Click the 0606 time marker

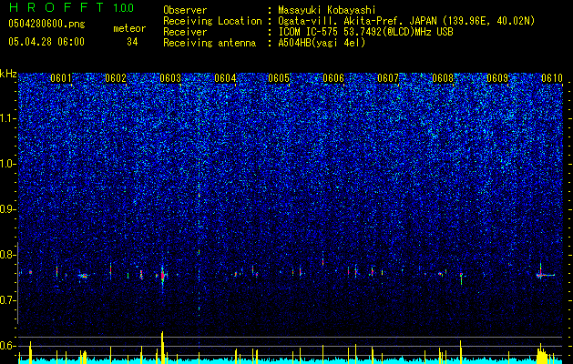click(333, 78)
